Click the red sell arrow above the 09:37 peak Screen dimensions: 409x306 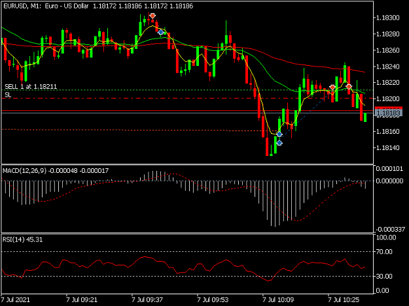[152, 16]
